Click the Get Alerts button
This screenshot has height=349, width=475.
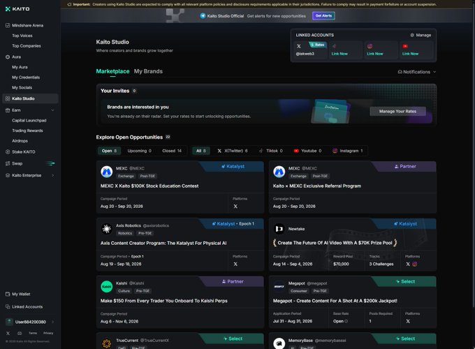click(x=323, y=16)
